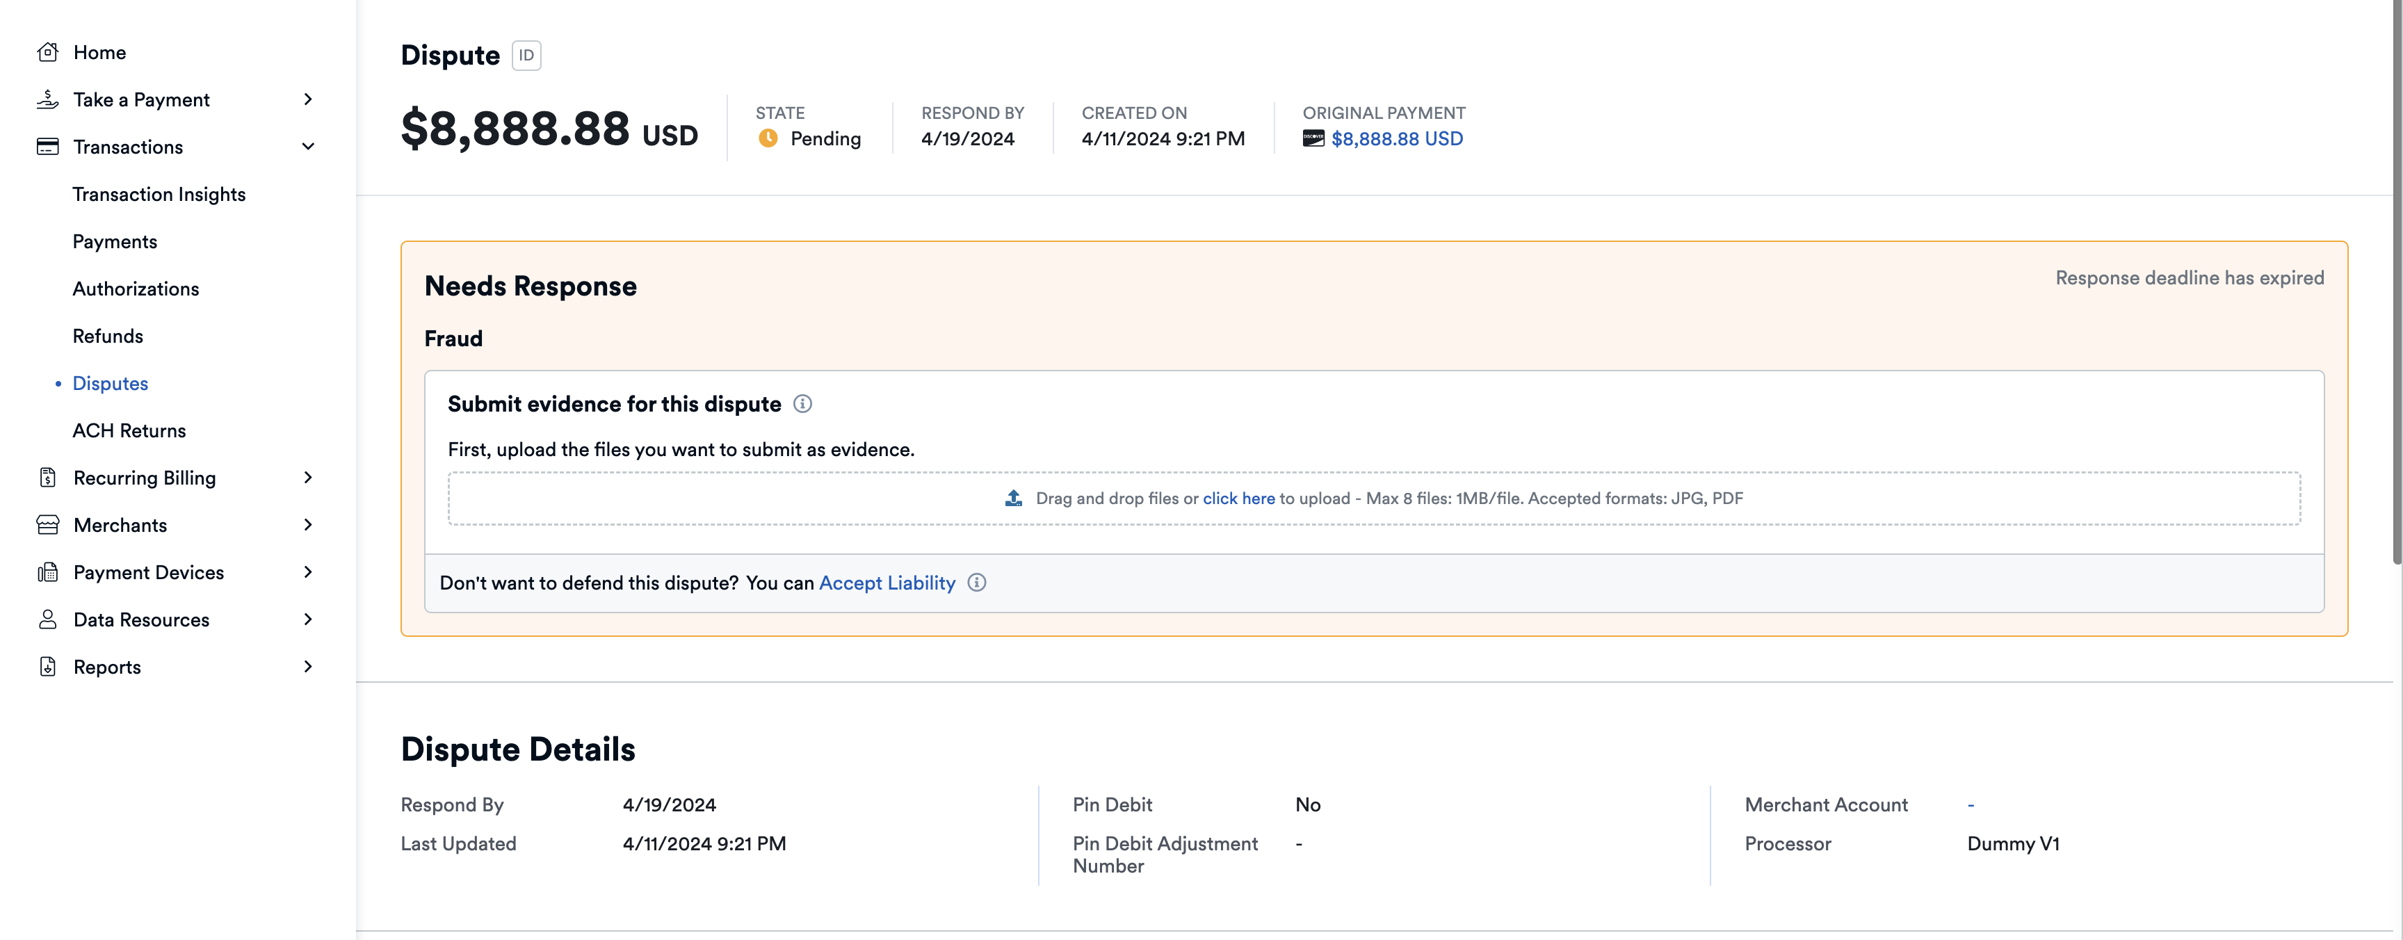Expand the Recurring Billing submenu arrow

pyautogui.click(x=308, y=478)
